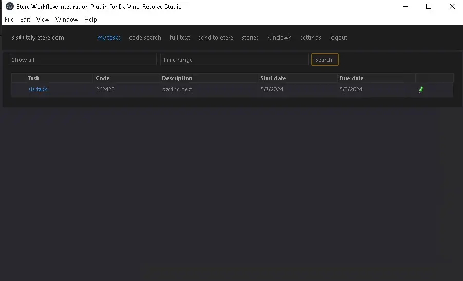Click the logout link
Screen dimensions: 463x281
(x=338, y=38)
